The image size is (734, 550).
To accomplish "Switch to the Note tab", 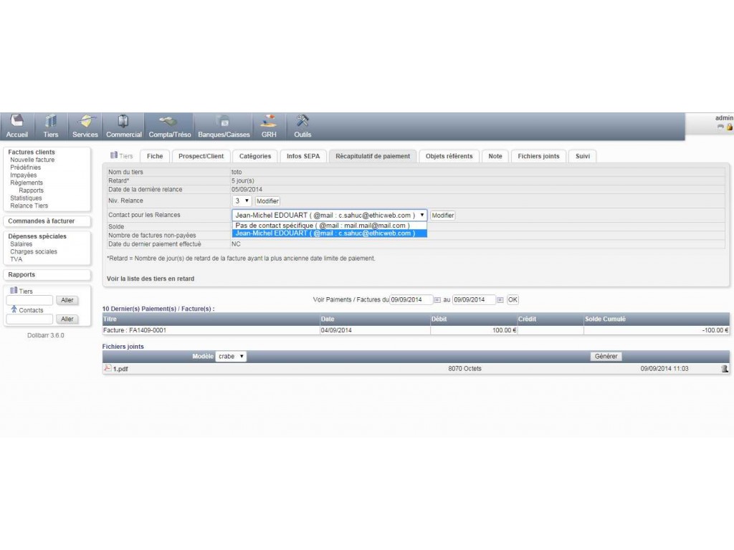I will pos(495,156).
